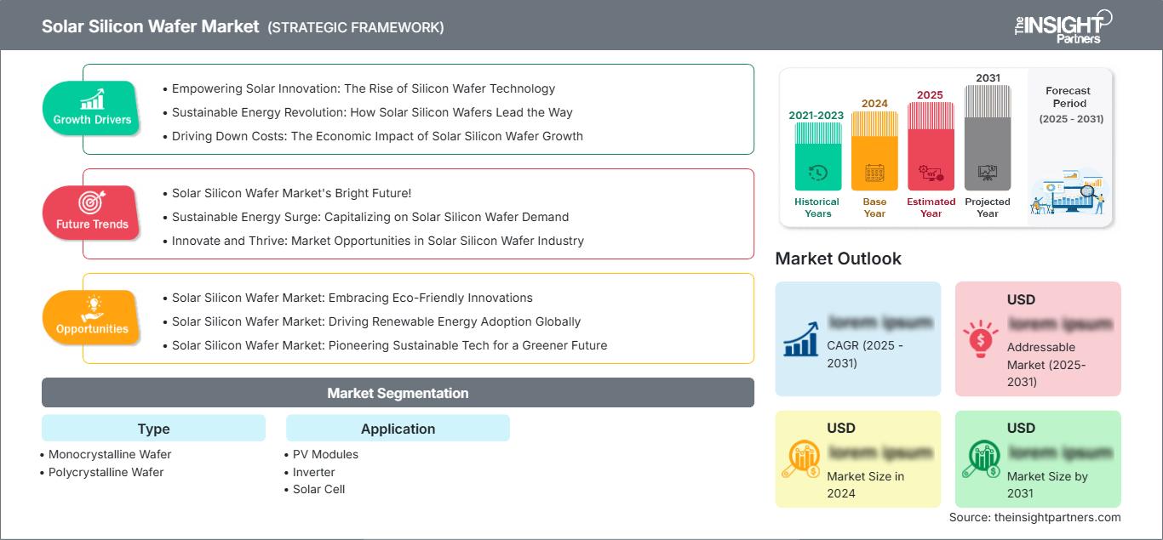This screenshot has width=1163, height=540.
Task: Click the (STRATEGIC FRAMEWORK) subtitle
Action: pos(356,27)
